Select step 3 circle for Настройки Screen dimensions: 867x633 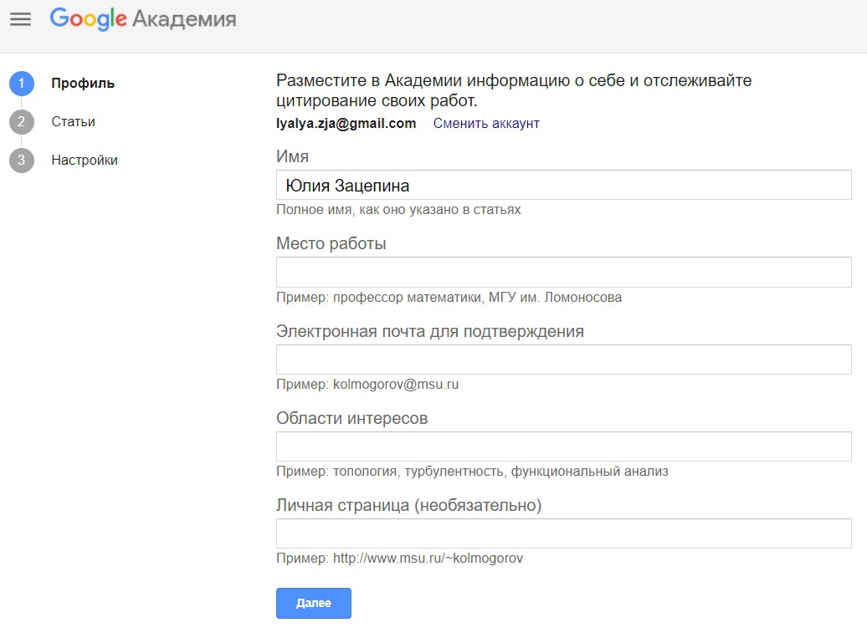[22, 161]
